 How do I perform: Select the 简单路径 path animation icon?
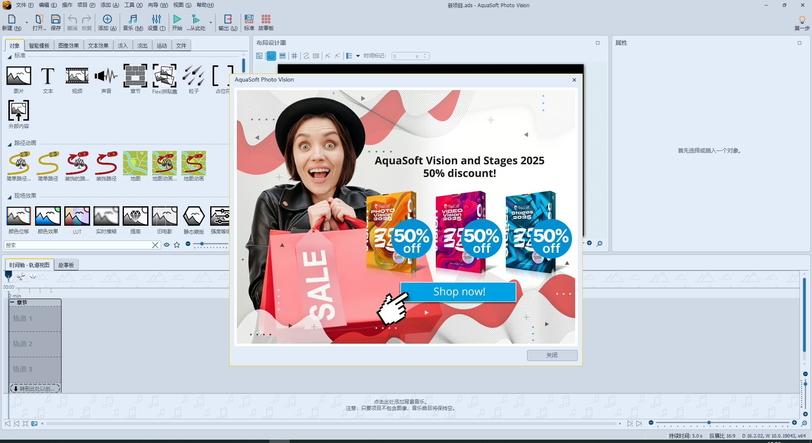pos(48,163)
